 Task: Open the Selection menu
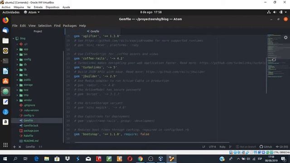point(45,26)
